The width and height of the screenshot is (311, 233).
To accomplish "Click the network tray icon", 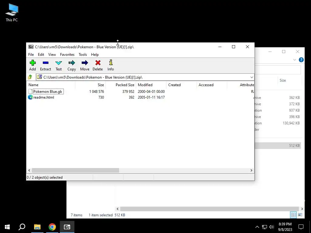I will 265,227.
